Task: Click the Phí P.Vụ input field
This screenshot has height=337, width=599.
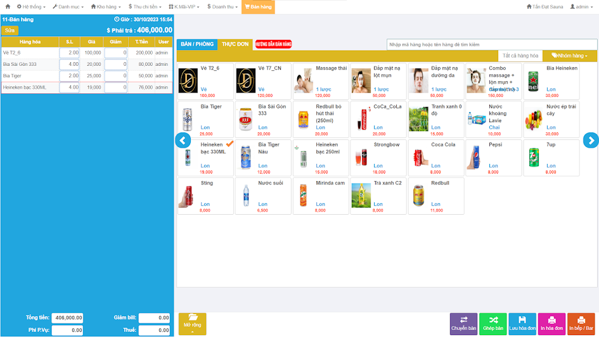Action: pyautogui.click(x=67, y=330)
